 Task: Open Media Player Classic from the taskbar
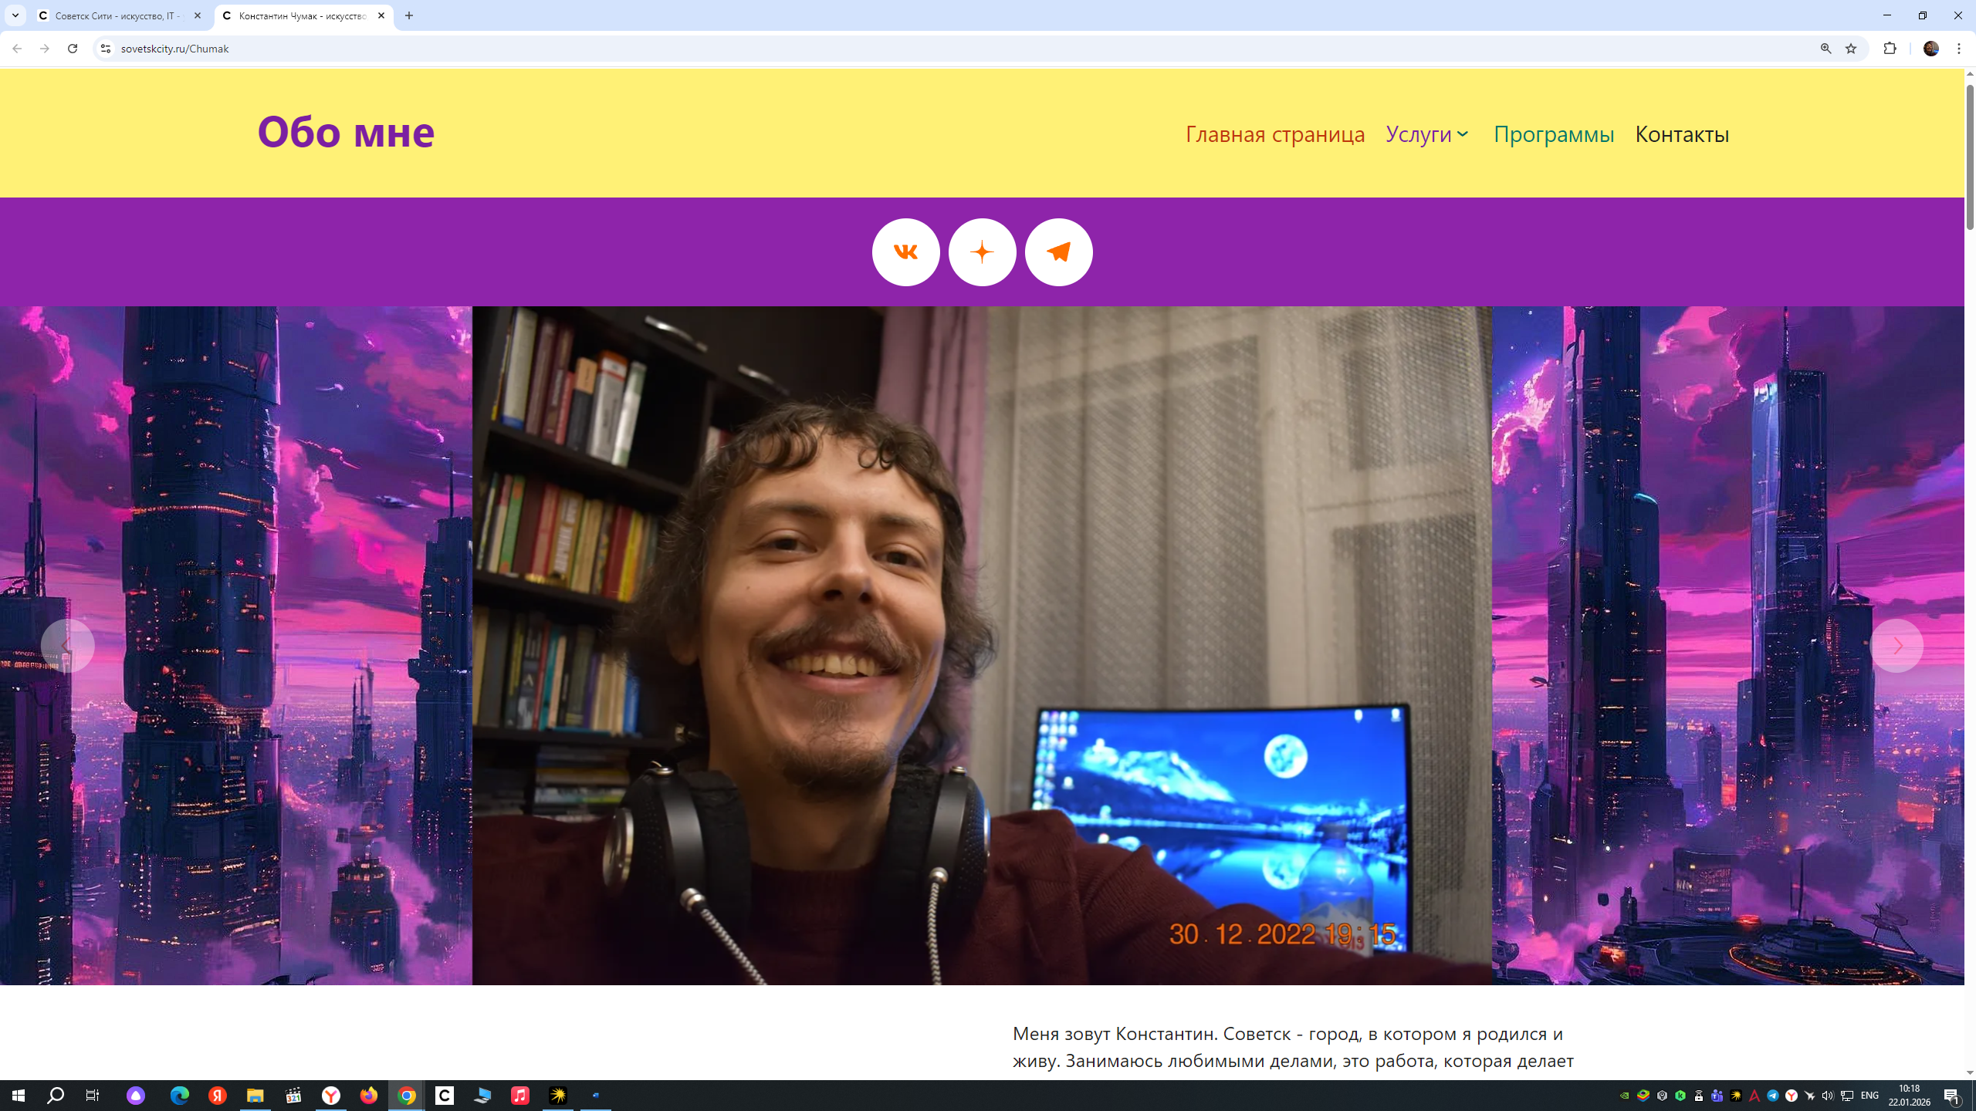click(293, 1096)
